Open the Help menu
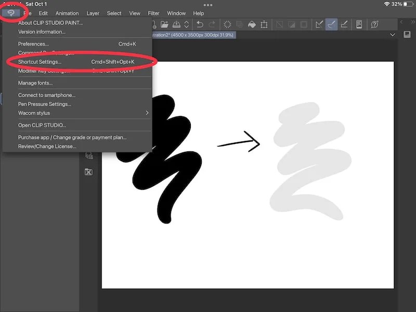This screenshot has height=312, width=416. (x=199, y=14)
